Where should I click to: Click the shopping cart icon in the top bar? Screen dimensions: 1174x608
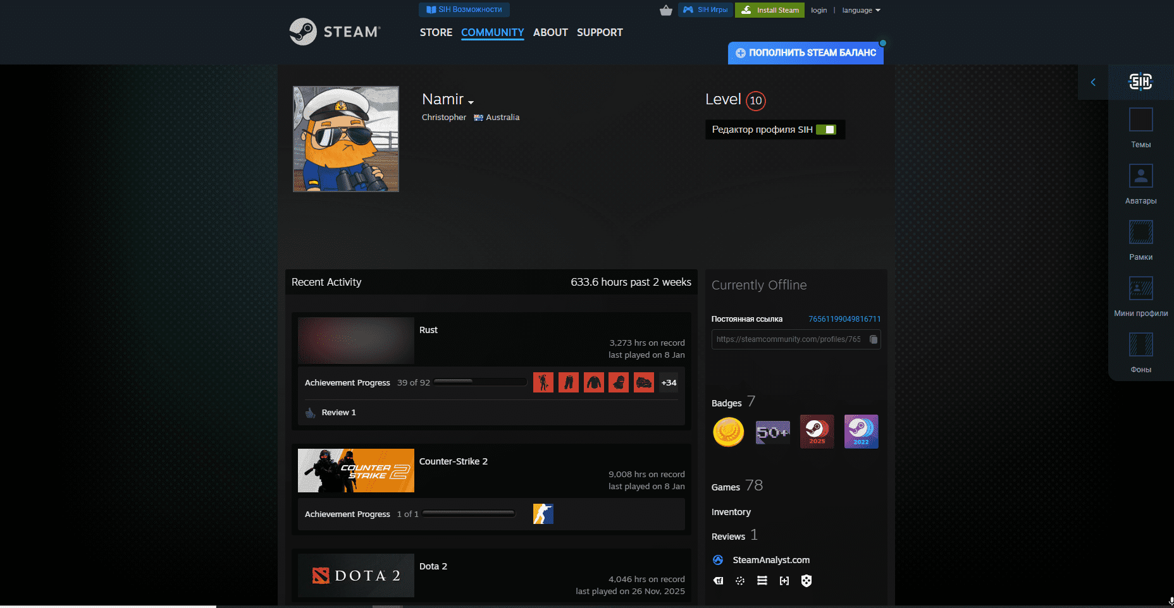point(665,10)
